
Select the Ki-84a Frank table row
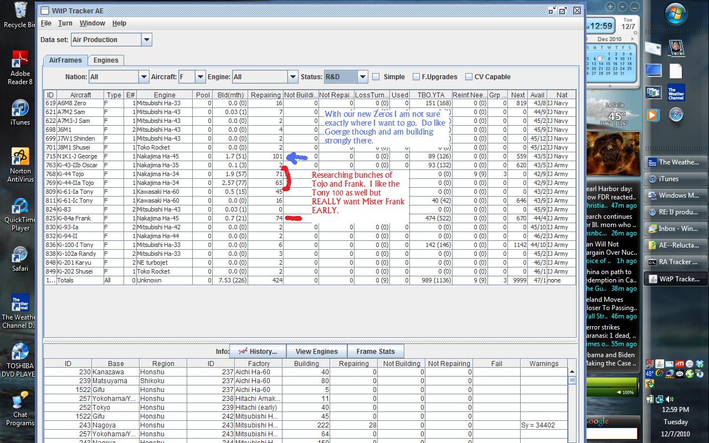click(75, 218)
